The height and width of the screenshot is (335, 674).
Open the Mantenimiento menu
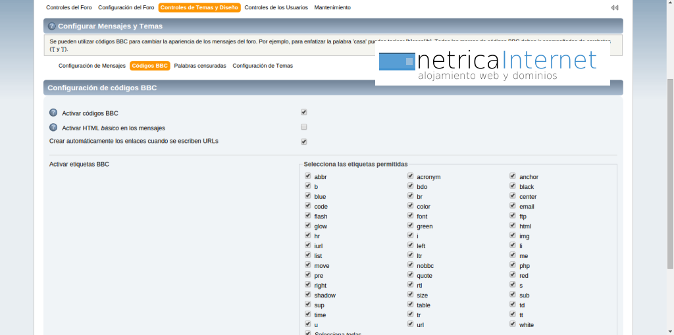[332, 8]
